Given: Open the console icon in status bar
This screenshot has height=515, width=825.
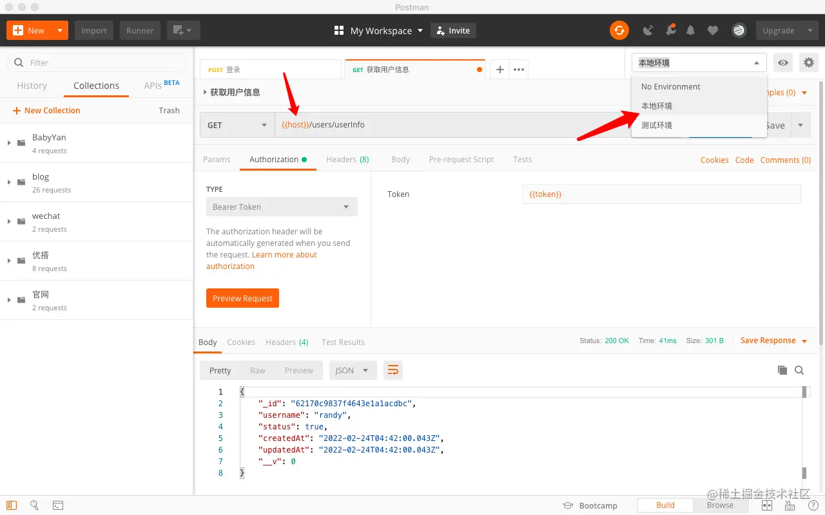Looking at the screenshot, I should click(x=58, y=505).
